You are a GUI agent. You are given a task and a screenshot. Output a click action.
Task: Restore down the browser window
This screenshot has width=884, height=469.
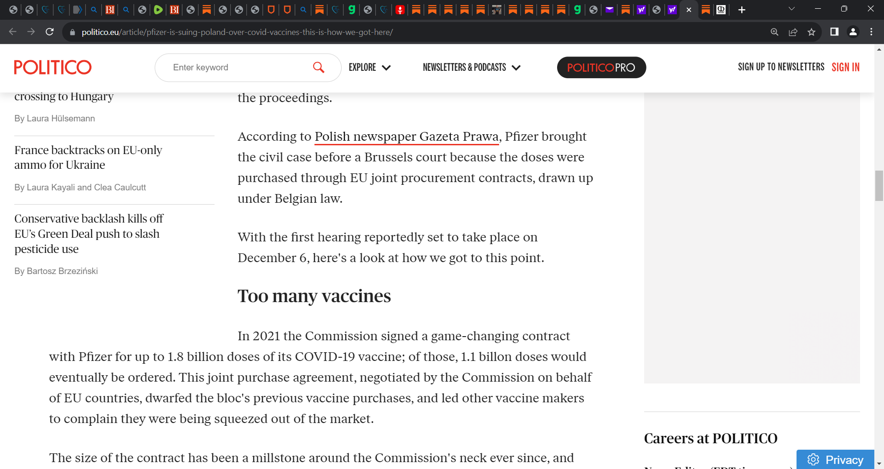coord(844,9)
